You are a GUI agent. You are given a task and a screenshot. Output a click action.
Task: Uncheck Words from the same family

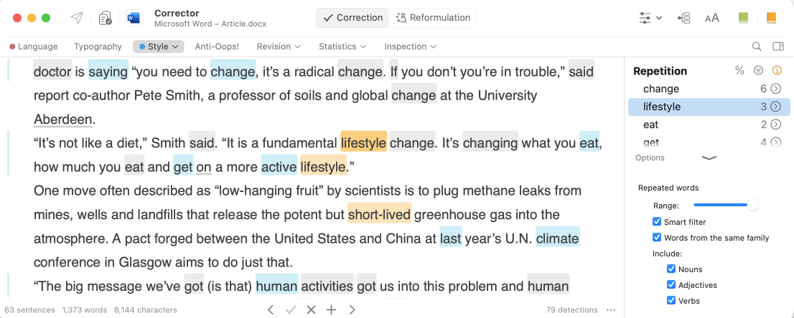[x=657, y=238]
